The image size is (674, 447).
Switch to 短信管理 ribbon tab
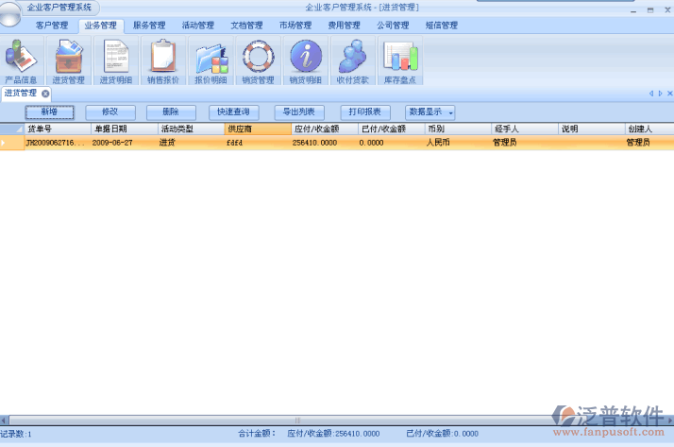[442, 26]
